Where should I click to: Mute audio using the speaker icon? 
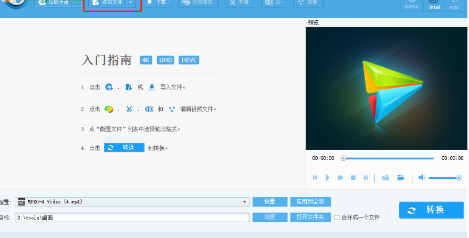click(x=422, y=178)
